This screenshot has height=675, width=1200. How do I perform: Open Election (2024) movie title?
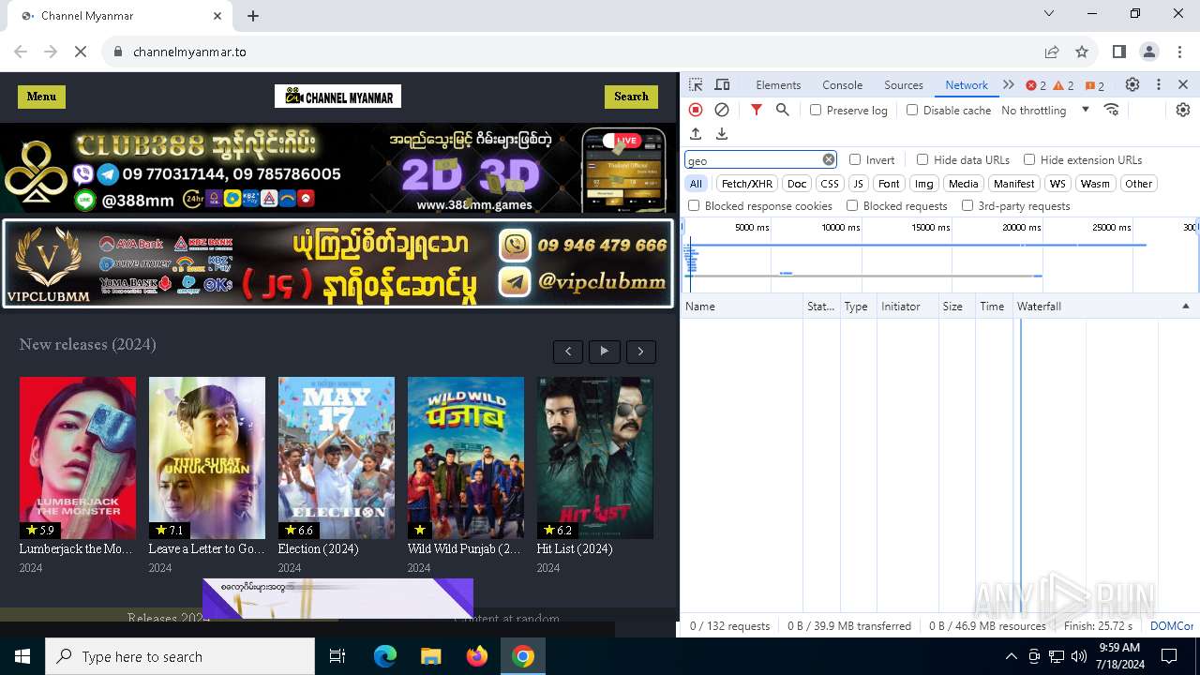click(x=318, y=548)
